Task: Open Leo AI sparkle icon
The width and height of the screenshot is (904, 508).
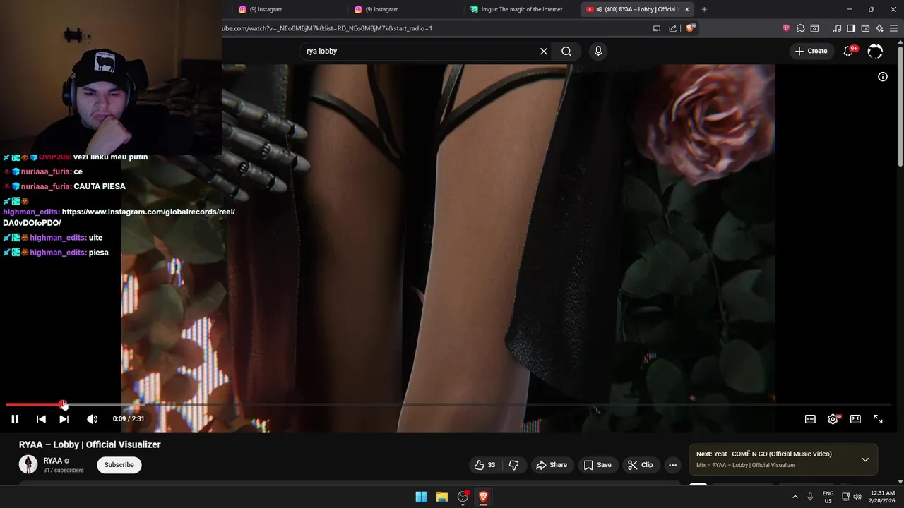Action: point(879,28)
